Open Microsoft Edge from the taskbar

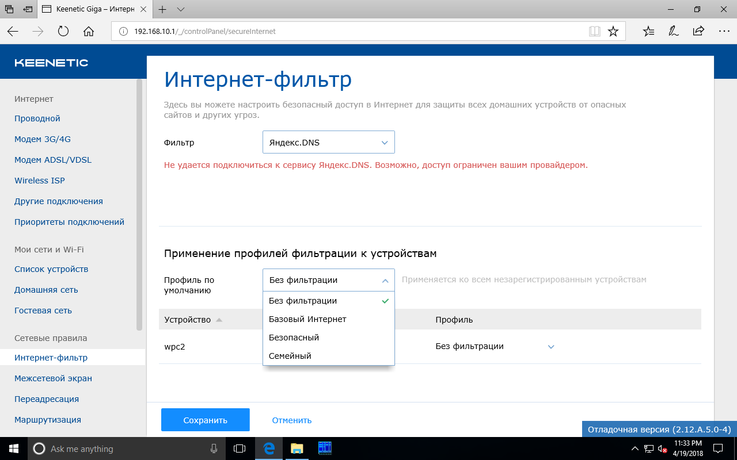pyautogui.click(x=268, y=448)
